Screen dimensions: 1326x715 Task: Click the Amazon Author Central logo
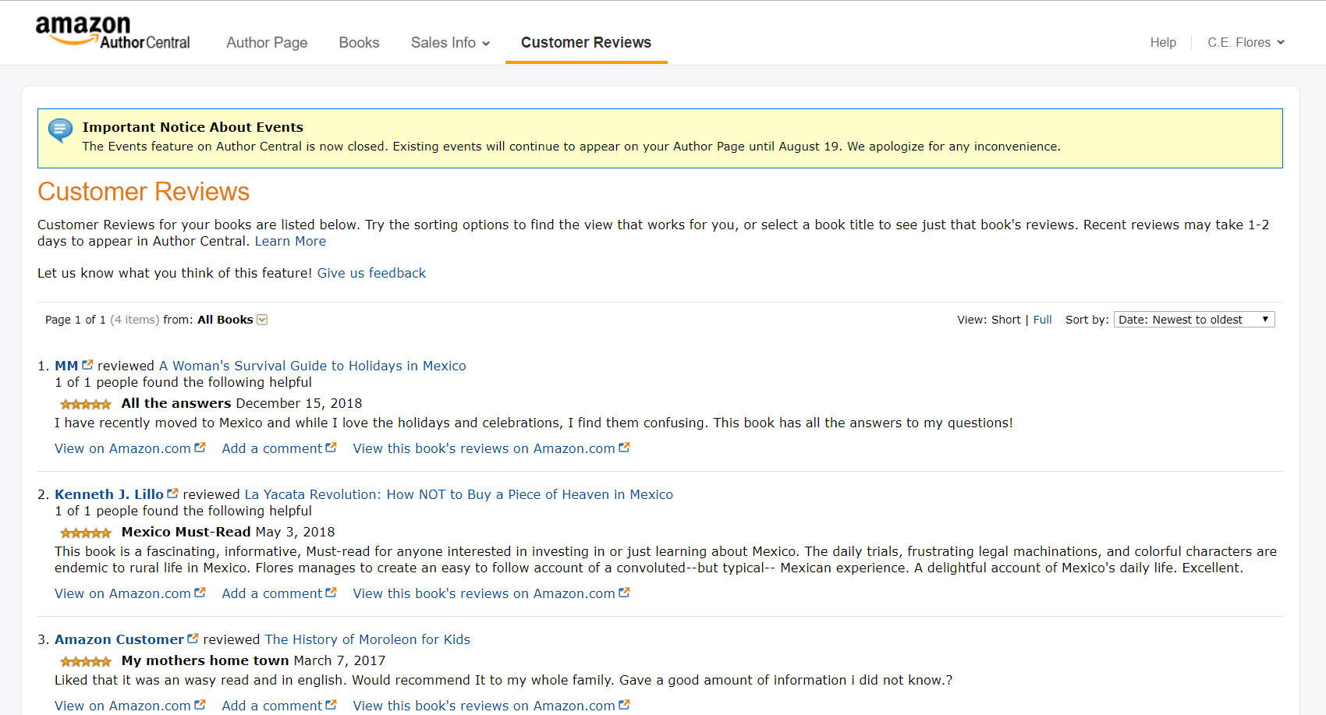(x=112, y=33)
